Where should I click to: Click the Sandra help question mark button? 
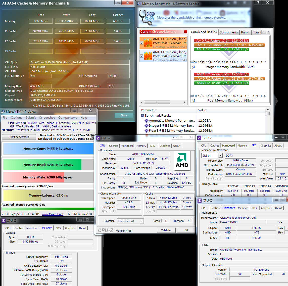pyautogui.click(x=258, y=3)
